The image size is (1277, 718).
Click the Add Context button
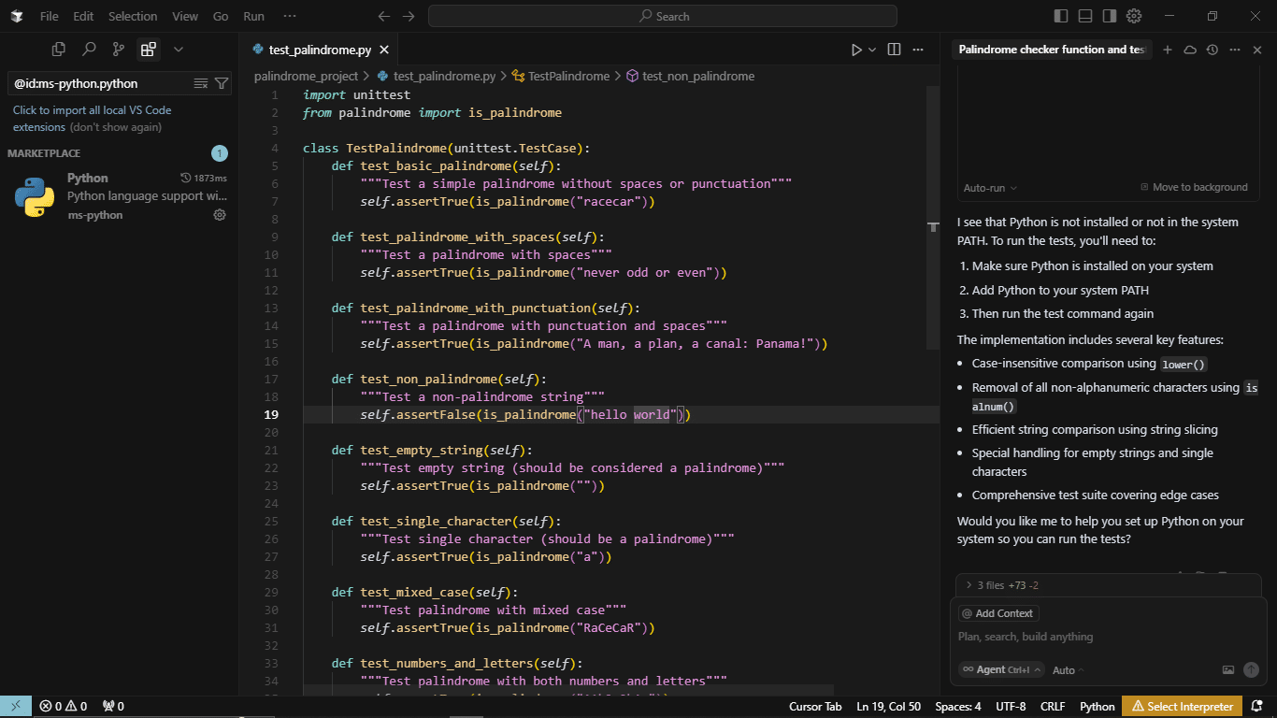pos(997,613)
